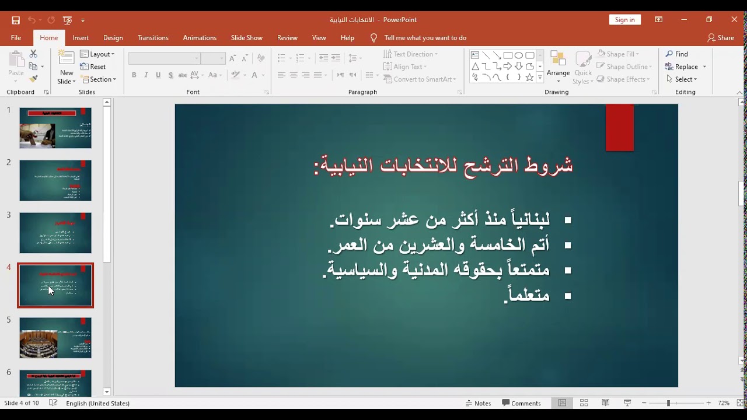Viewport: 747px width, 420px height.
Task: Switch to Reading View icon
Action: coord(606,403)
